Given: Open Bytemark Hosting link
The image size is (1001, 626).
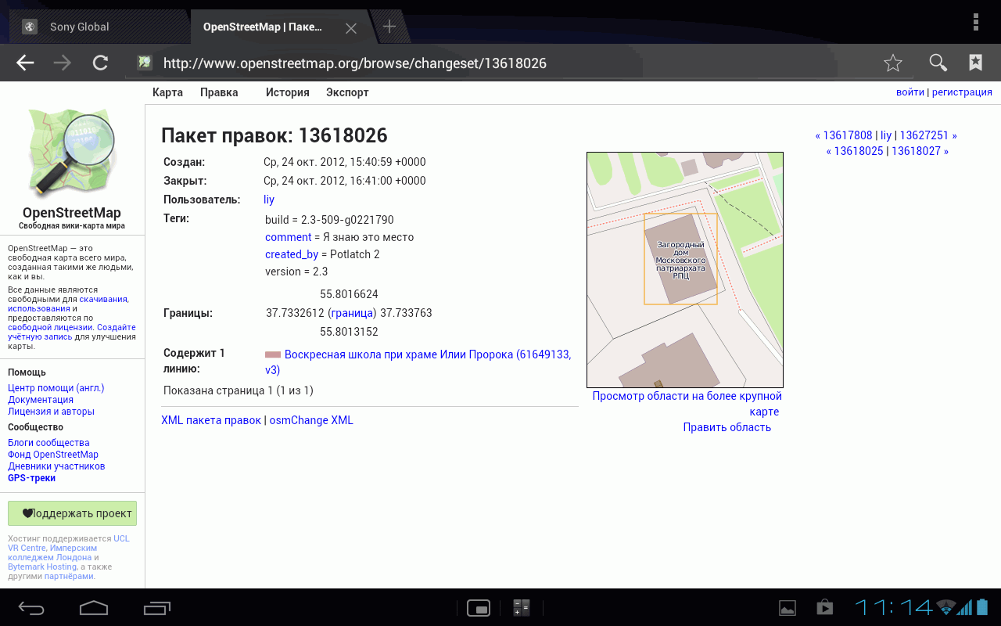Looking at the screenshot, I should (42, 567).
